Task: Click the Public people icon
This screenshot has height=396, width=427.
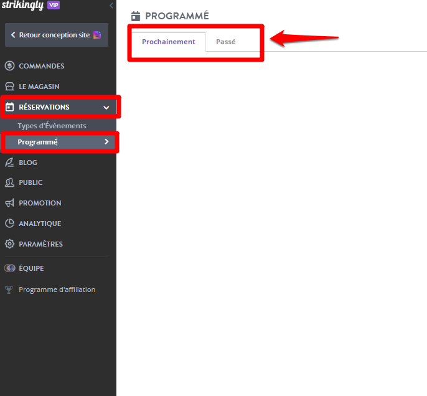Action: [x=9, y=182]
